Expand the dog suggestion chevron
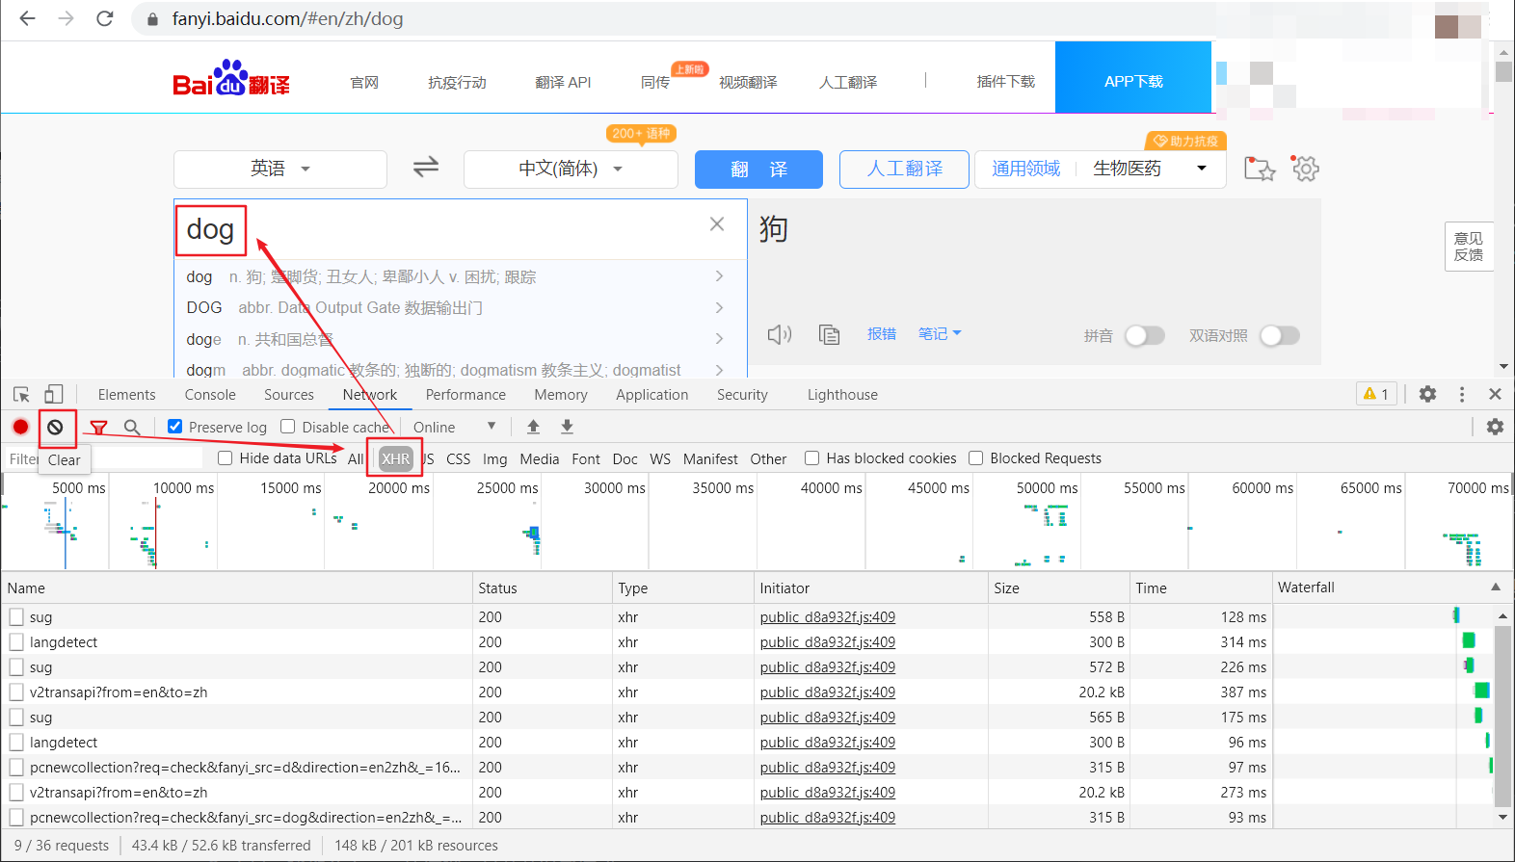Viewport: 1515px width, 862px height. 719,276
